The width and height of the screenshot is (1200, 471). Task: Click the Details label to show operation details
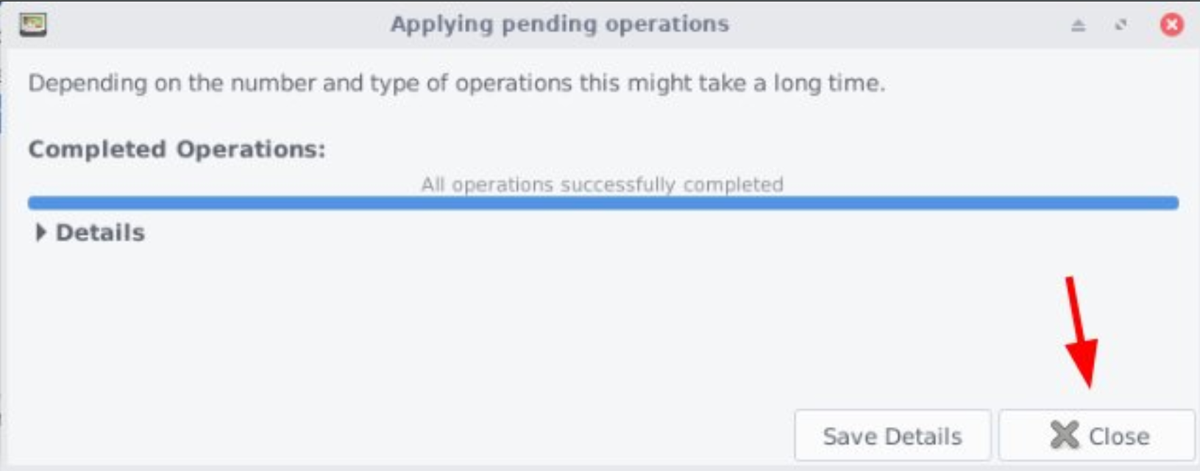[x=100, y=232]
